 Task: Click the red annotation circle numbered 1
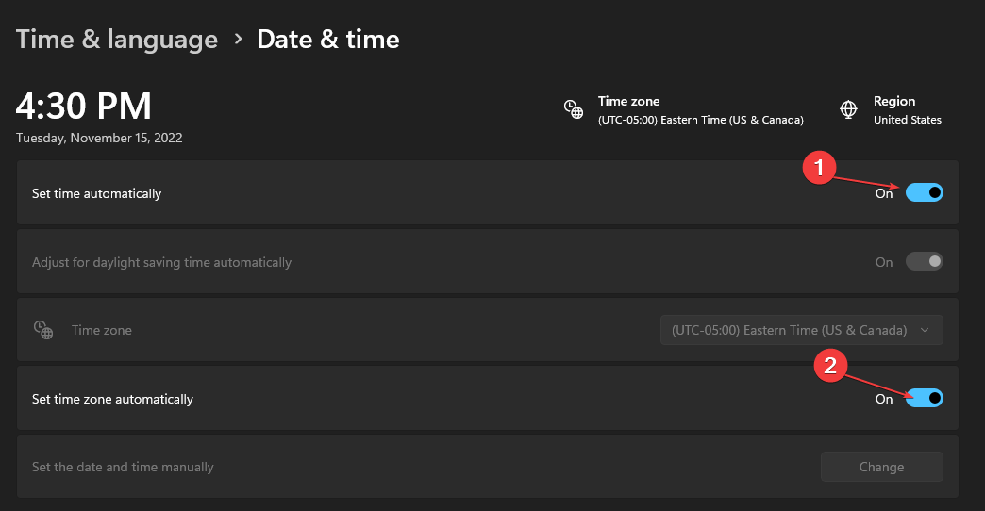819,168
